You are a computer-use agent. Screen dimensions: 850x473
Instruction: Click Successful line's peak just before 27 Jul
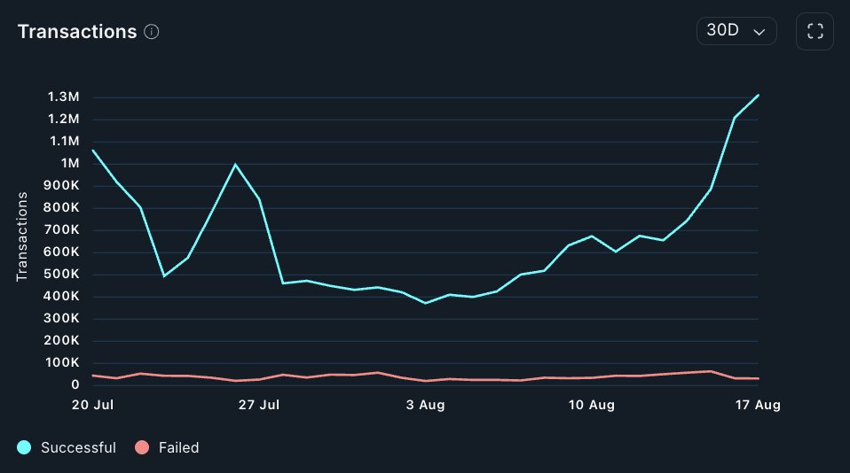click(235, 165)
